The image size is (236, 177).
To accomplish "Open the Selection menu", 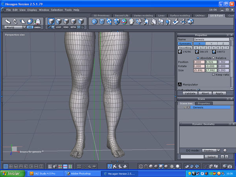I will [x=57, y=9].
